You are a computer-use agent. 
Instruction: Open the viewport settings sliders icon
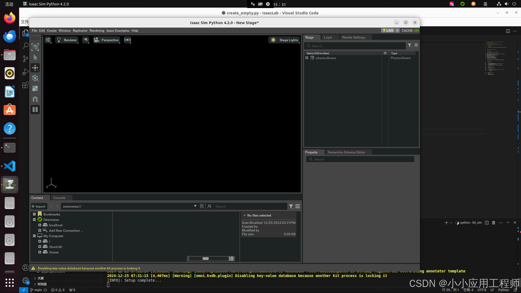tap(48, 40)
